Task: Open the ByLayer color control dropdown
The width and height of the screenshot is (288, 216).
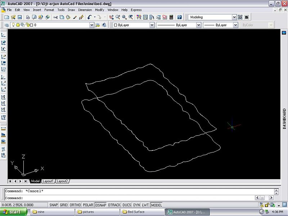Action: click(x=152, y=25)
